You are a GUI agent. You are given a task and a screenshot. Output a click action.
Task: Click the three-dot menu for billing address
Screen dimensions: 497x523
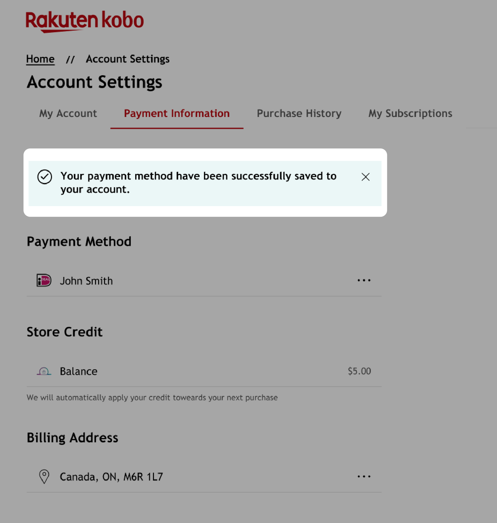pos(364,476)
